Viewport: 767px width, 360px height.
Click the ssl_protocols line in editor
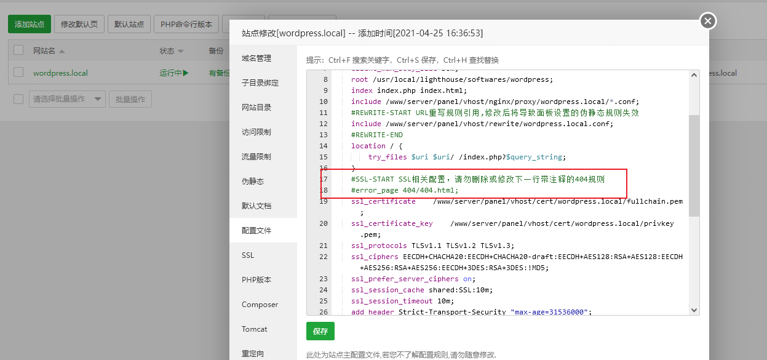[432, 246]
